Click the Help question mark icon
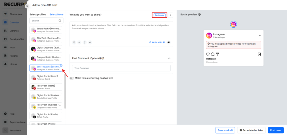The height and width of the screenshot is (135, 287). pos(6,114)
